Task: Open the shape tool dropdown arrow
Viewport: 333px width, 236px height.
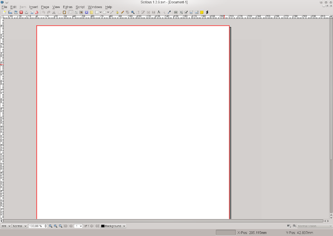Action: click(x=101, y=12)
